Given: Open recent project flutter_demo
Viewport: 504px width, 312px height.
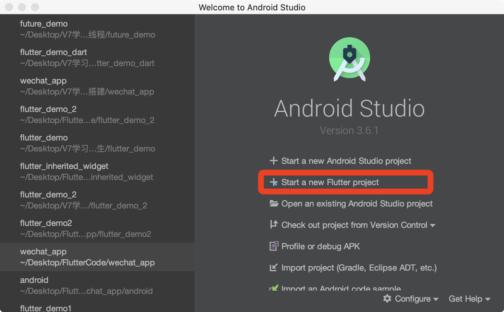Looking at the screenshot, I should click(97, 143).
